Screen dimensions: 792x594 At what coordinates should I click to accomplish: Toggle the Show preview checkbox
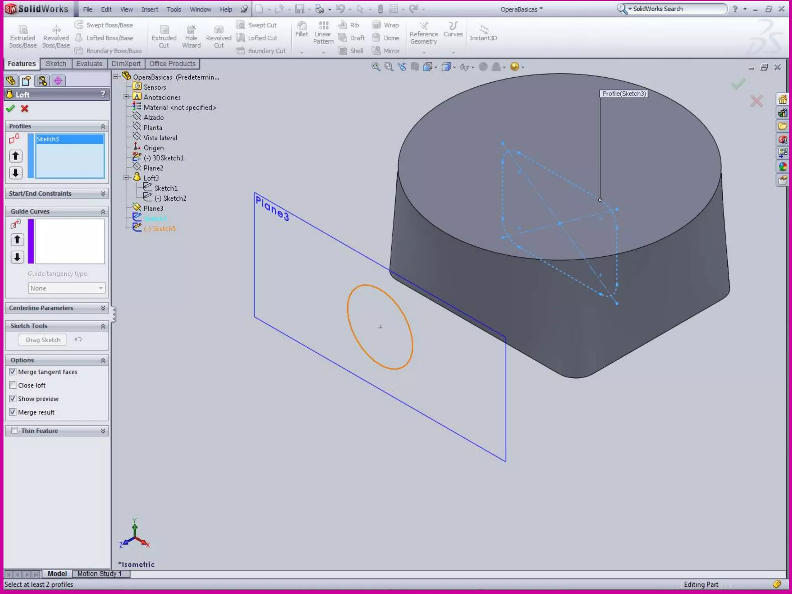pos(13,399)
